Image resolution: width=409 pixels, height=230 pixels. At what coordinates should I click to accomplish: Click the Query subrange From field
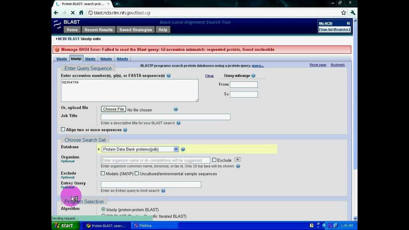[x=244, y=84]
